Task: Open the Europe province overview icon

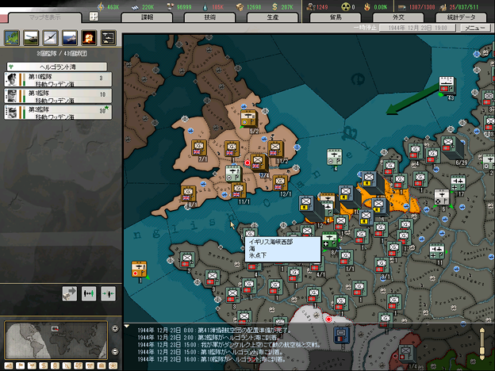Action: tap(12, 37)
